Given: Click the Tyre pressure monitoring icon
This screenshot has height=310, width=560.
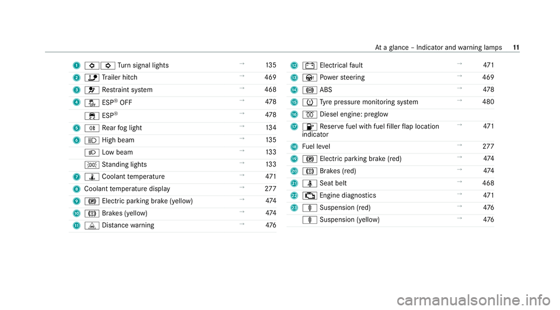Looking at the screenshot, I should (310, 102).
